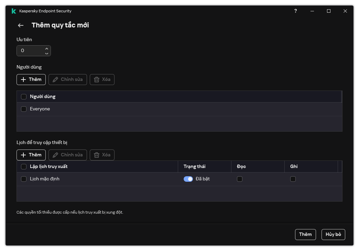This screenshot has height=251, width=359.
Task: Click the pencil icon in the users toolbar
Action: (55, 80)
